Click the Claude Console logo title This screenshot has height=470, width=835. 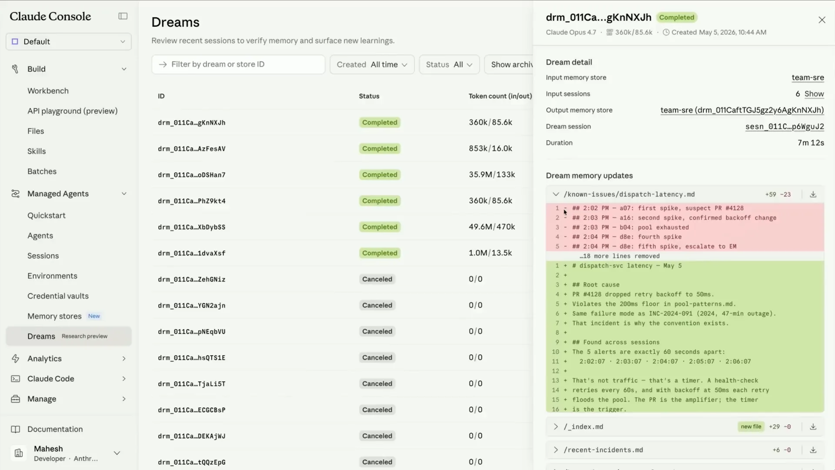click(50, 16)
